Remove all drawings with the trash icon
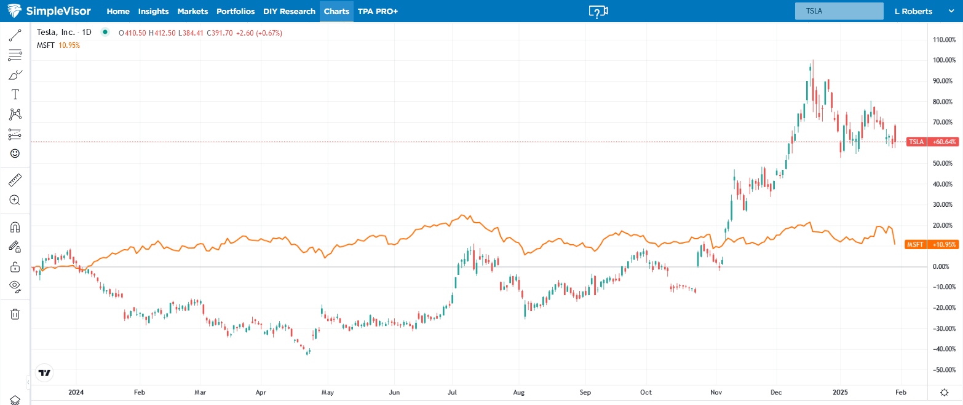The width and height of the screenshot is (963, 405). point(15,314)
